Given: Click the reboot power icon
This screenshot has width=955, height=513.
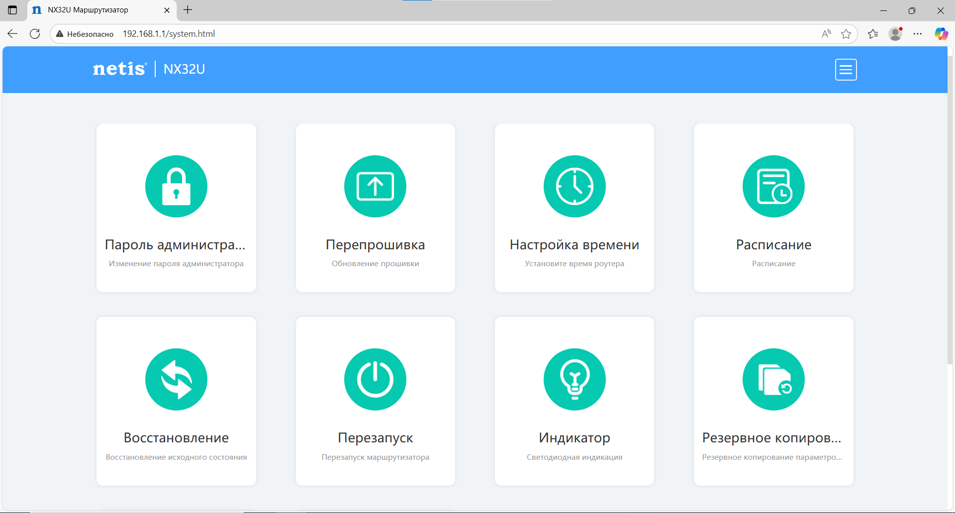Looking at the screenshot, I should (x=375, y=379).
